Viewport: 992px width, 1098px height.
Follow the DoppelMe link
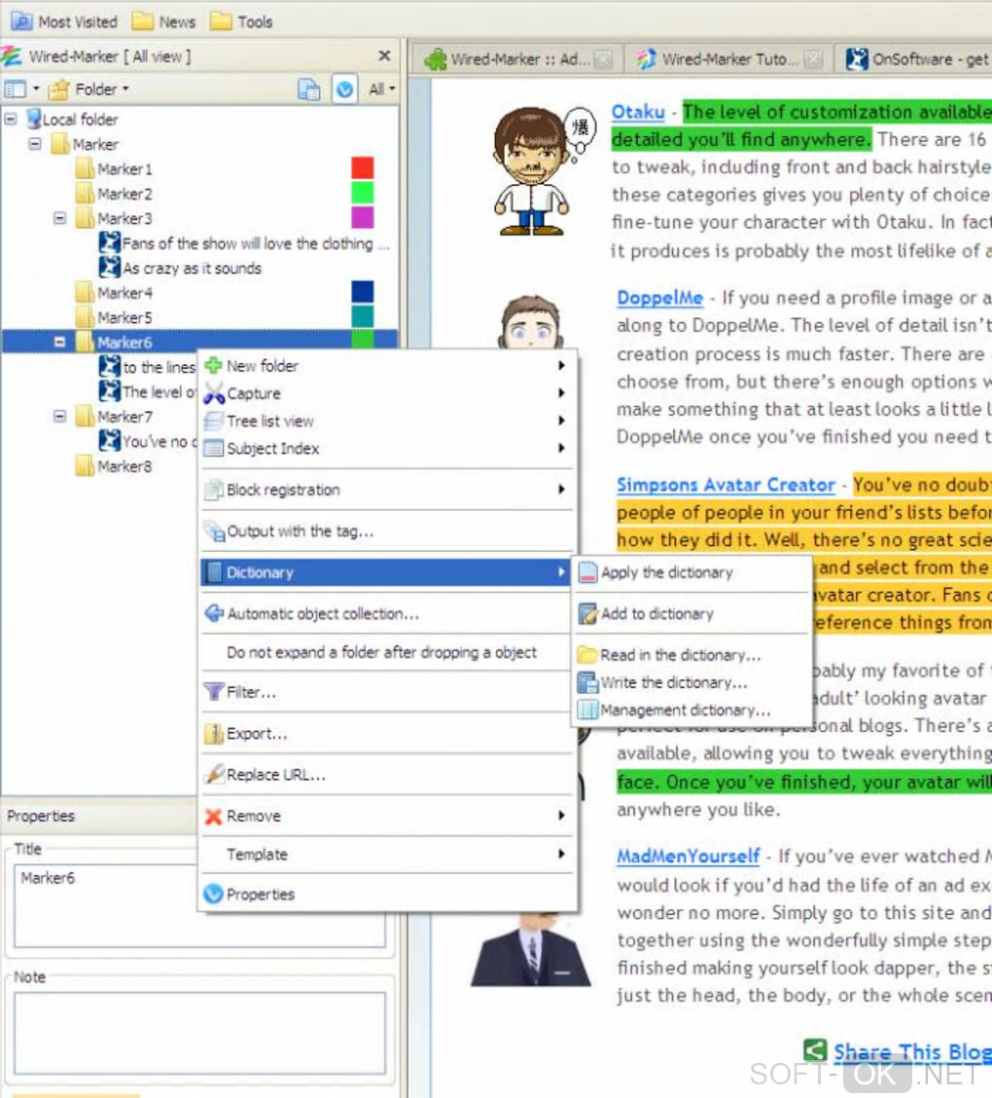click(x=659, y=298)
